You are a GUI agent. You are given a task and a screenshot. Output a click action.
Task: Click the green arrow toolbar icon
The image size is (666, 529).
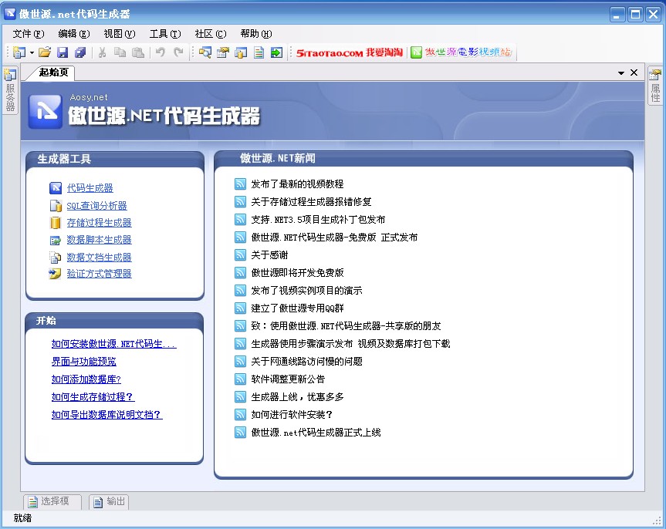tap(276, 52)
